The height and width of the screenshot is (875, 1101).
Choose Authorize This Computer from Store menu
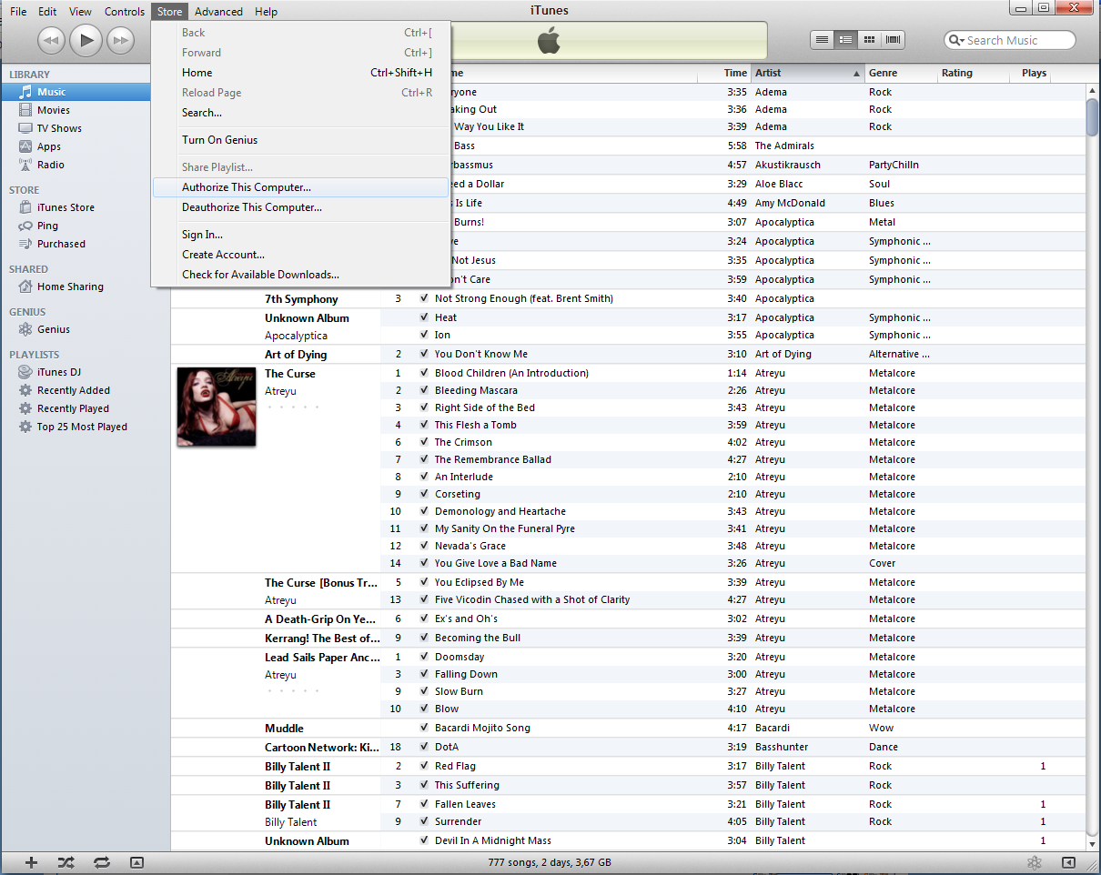click(301, 187)
